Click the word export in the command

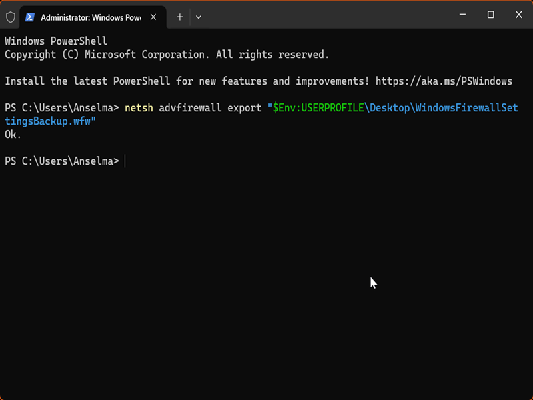coord(245,108)
